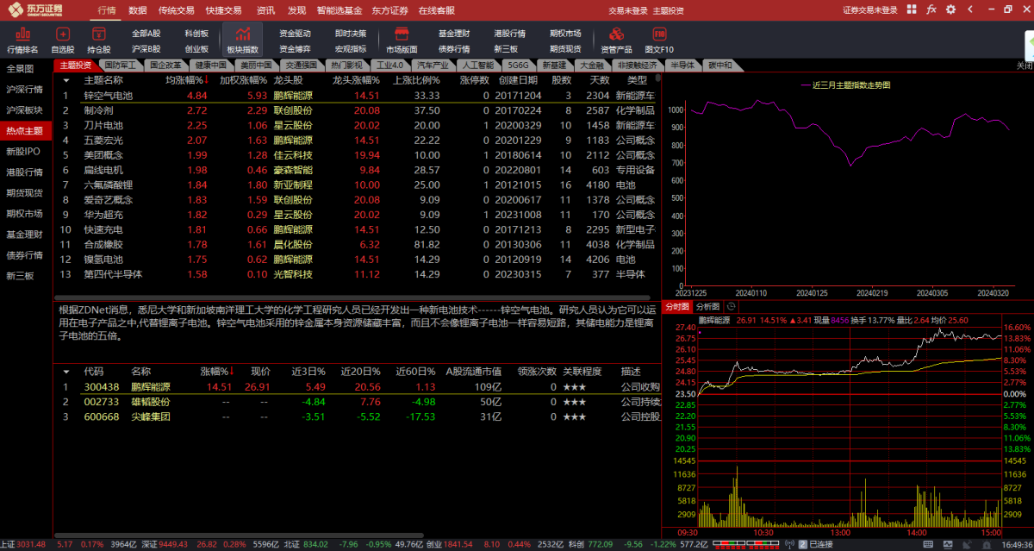Image resolution: width=1034 pixels, height=551 pixels.
Task: Click the 期权市场 toolbar item
Action: tap(565, 33)
